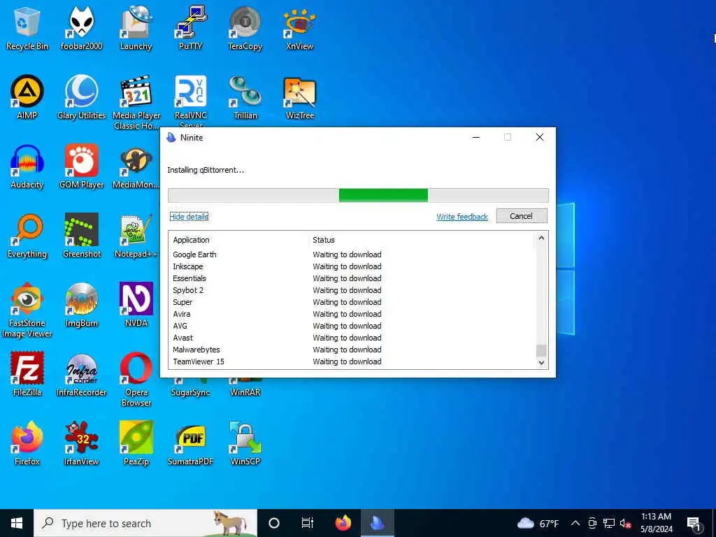The height and width of the screenshot is (537, 716).
Task: Click the application list scrollbar thumb
Action: click(x=541, y=350)
